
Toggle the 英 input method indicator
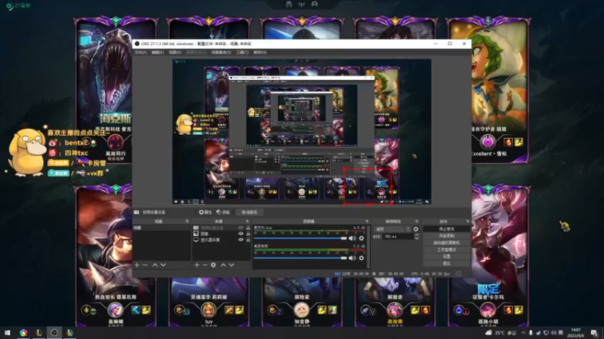coord(560,333)
